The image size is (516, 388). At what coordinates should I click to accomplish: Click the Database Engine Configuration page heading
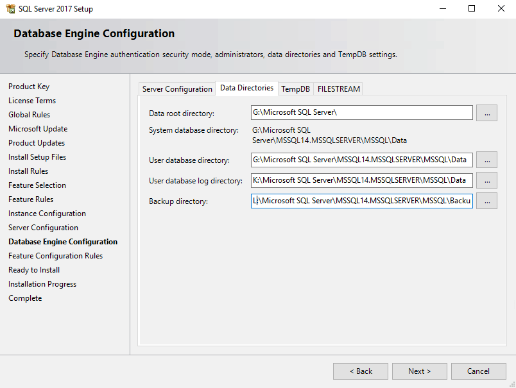pyautogui.click(x=94, y=33)
